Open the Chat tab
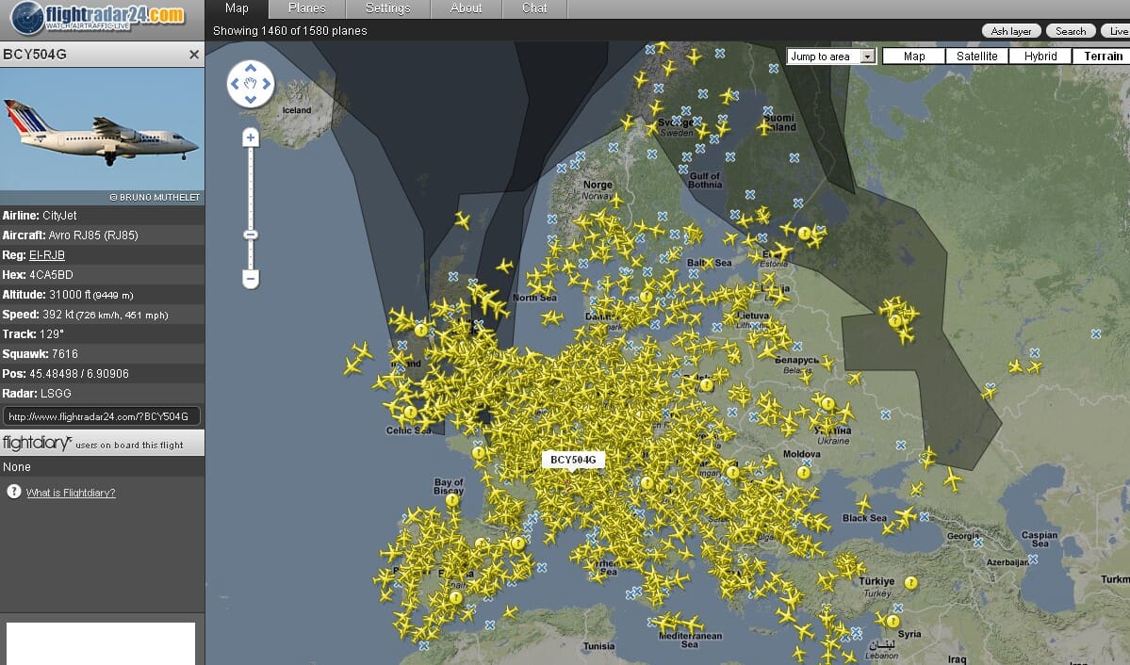The height and width of the screenshot is (665, 1130). pyautogui.click(x=534, y=8)
